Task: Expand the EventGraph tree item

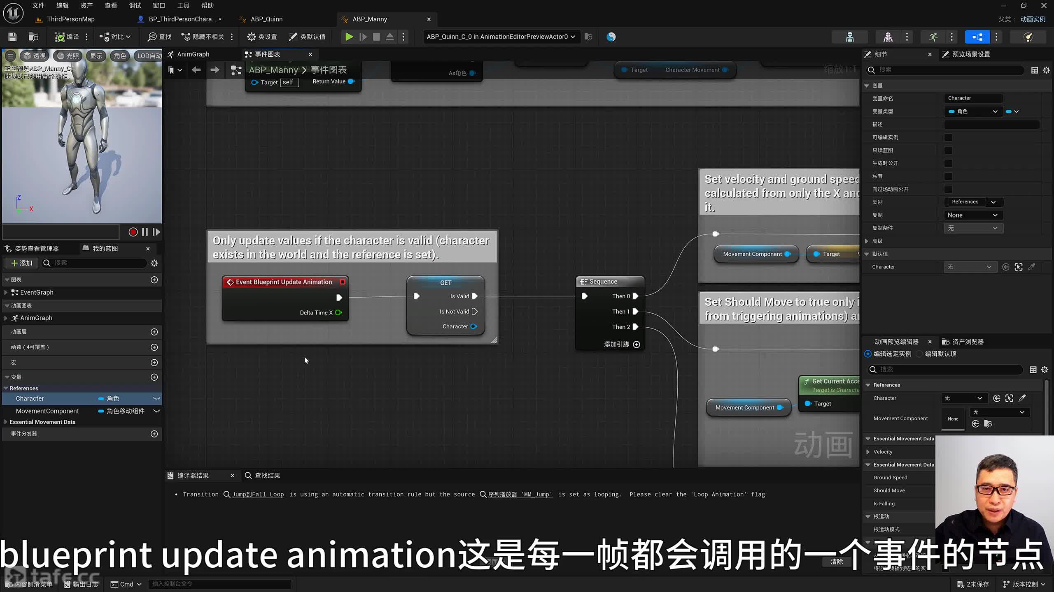Action: coord(6,293)
